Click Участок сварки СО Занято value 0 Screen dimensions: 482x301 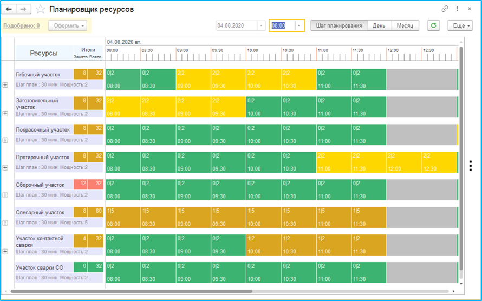click(81, 267)
